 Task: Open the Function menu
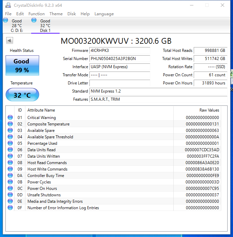coord(37,14)
